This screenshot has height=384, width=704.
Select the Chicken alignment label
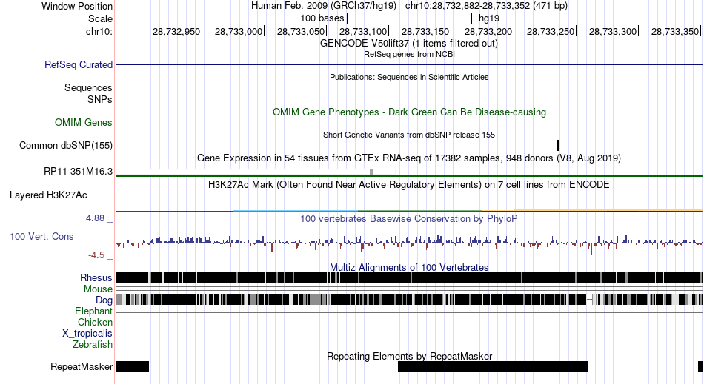point(95,322)
